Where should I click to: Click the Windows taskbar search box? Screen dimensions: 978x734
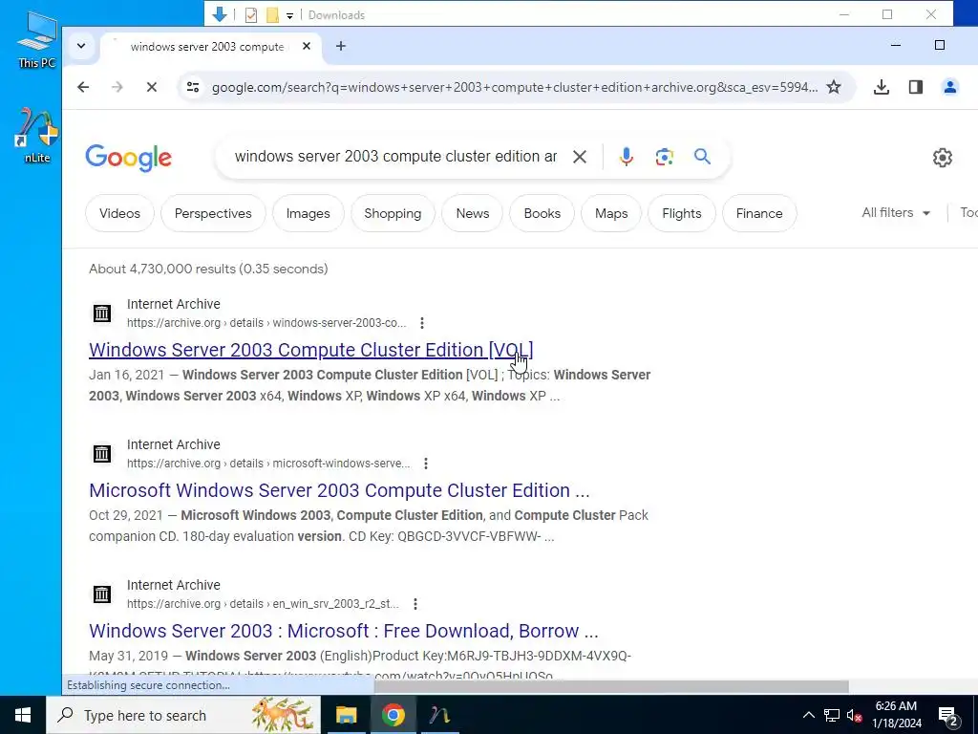pos(183,715)
